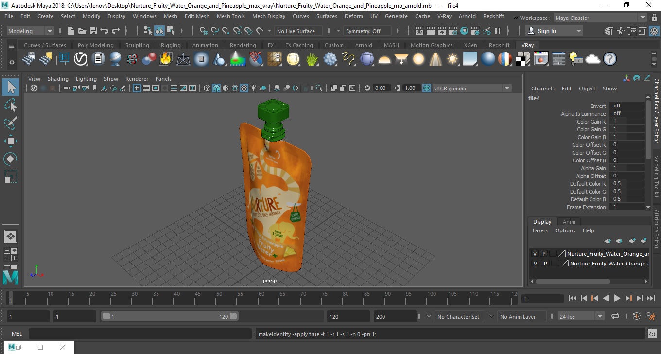Create V-Ray dome light from shelf
This screenshot has height=354, width=661.
click(x=384, y=59)
